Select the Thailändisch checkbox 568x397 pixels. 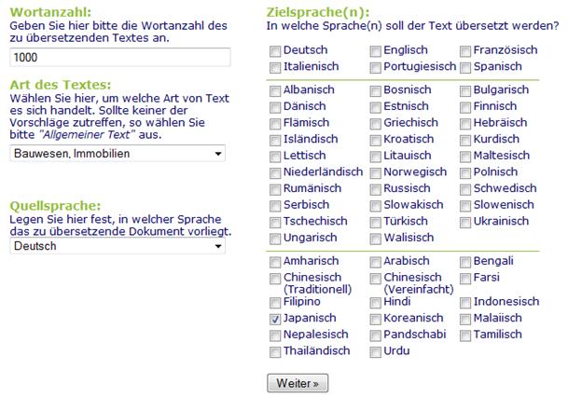(275, 351)
